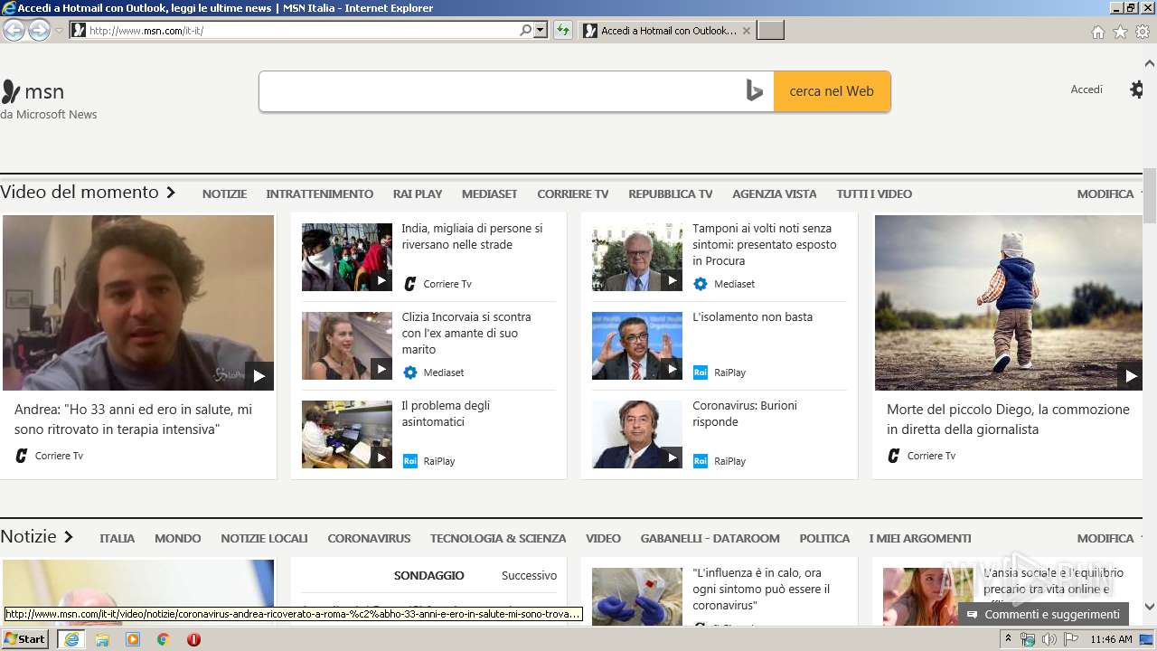This screenshot has width=1157, height=651.
Task: Play the 'Coronavirus: Burioni risponde' thumbnail
Action: (637, 434)
